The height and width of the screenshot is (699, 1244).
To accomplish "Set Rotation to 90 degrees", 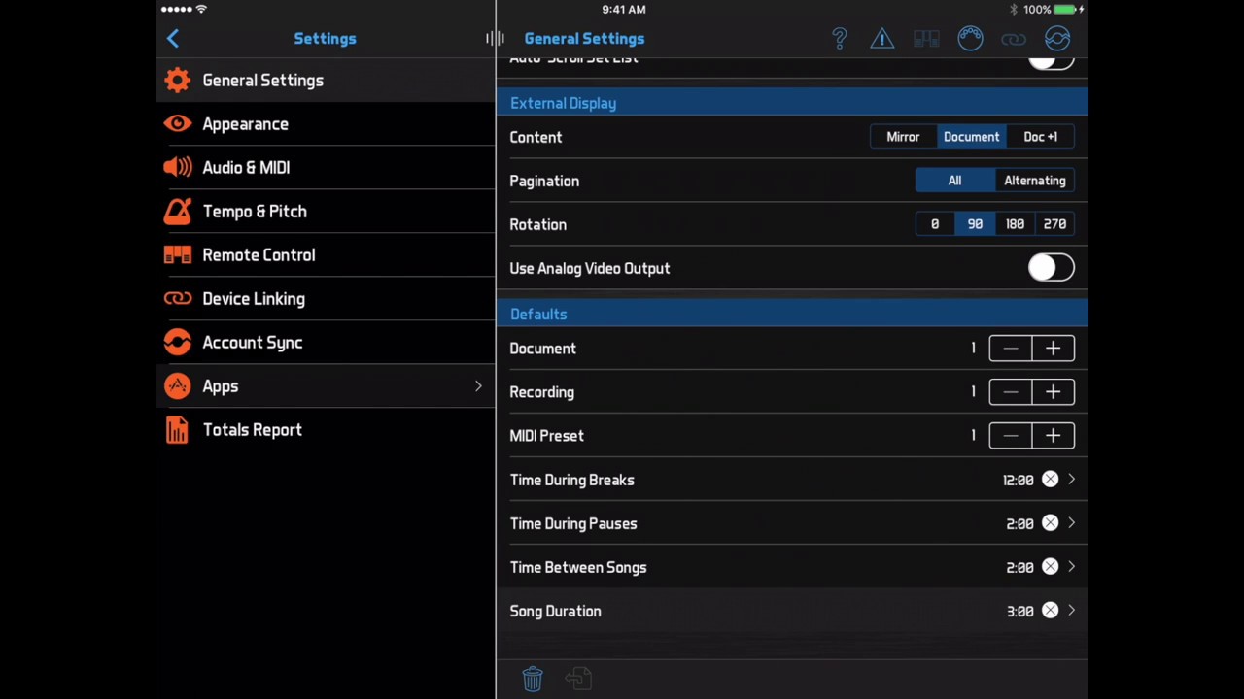I will [x=975, y=224].
